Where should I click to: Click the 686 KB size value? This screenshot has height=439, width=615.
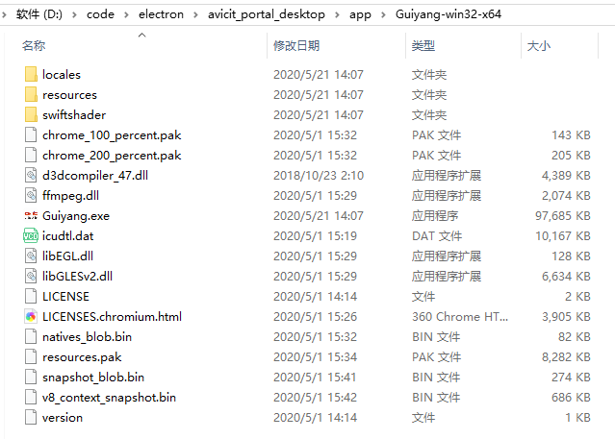(571, 398)
